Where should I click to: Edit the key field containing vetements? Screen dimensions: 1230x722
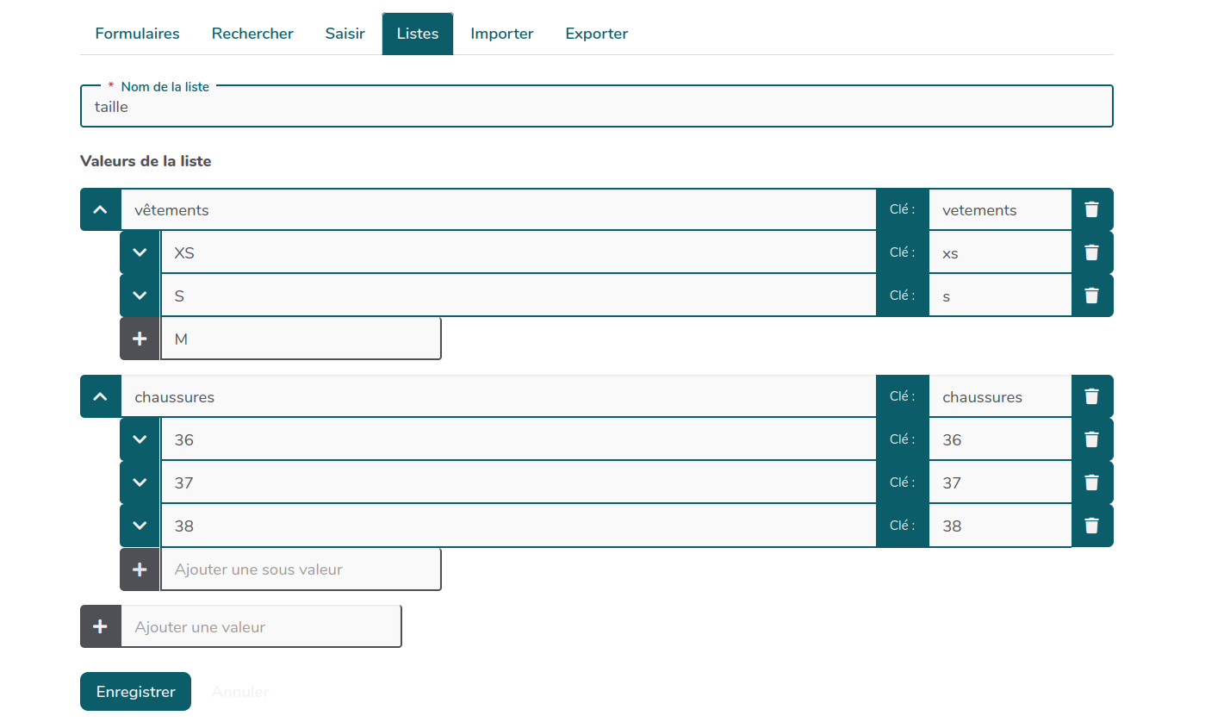tap(999, 210)
